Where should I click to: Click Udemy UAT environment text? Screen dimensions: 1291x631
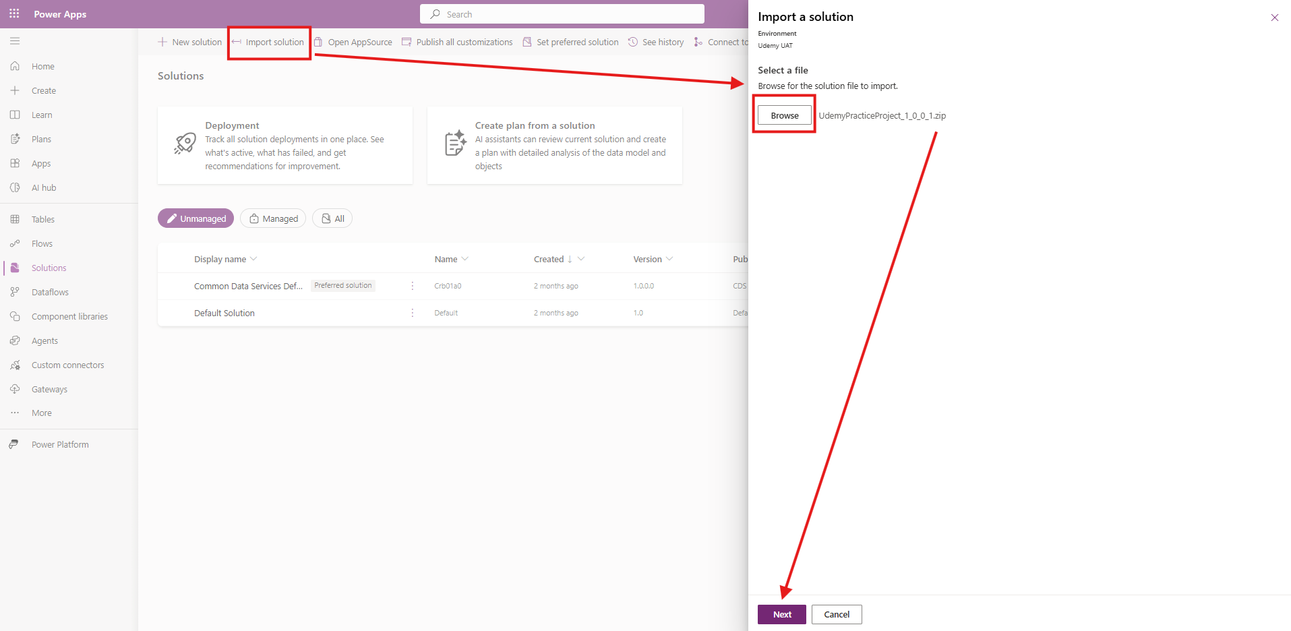tap(775, 46)
